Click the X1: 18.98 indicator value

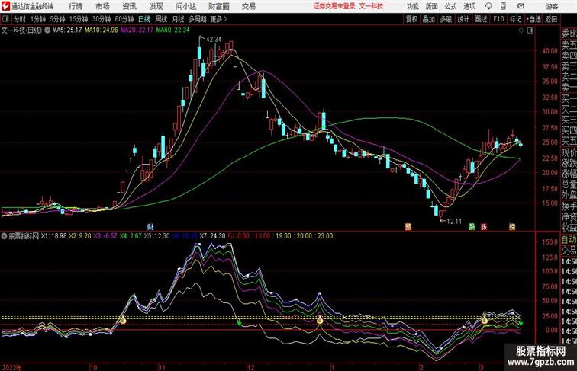(53, 236)
